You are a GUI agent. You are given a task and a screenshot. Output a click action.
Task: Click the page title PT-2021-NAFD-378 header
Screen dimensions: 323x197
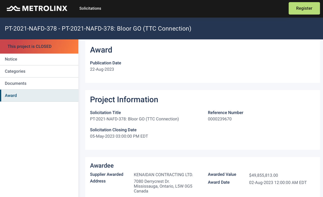coord(98,29)
